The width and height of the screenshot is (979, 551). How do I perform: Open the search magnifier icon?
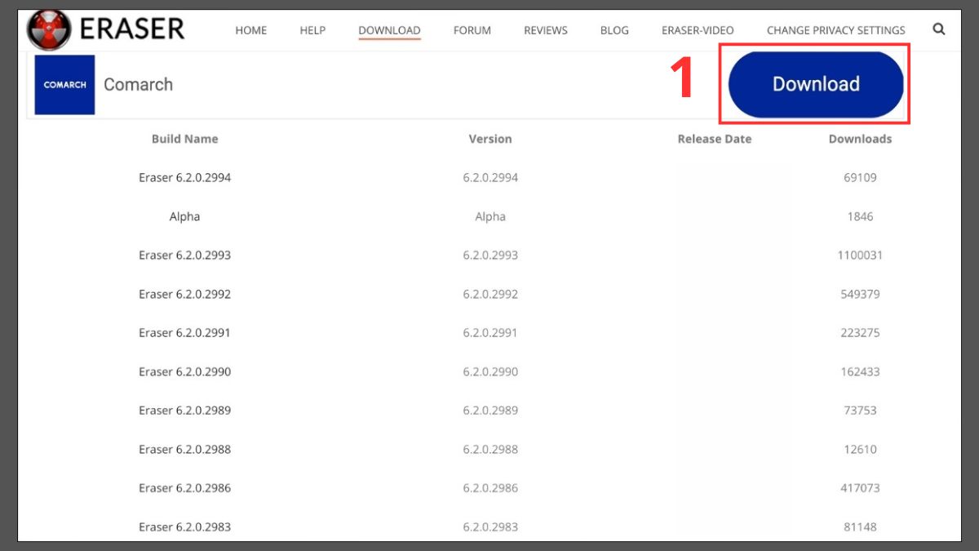tap(939, 29)
